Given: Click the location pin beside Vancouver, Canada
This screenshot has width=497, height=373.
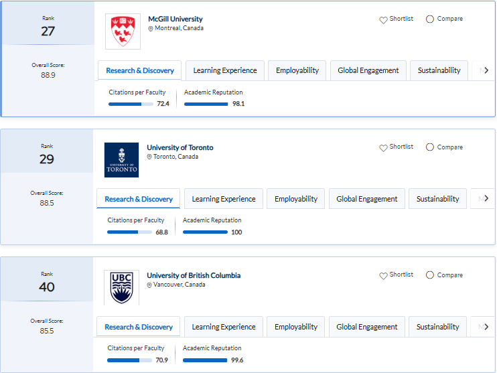Looking at the screenshot, I should point(149,285).
